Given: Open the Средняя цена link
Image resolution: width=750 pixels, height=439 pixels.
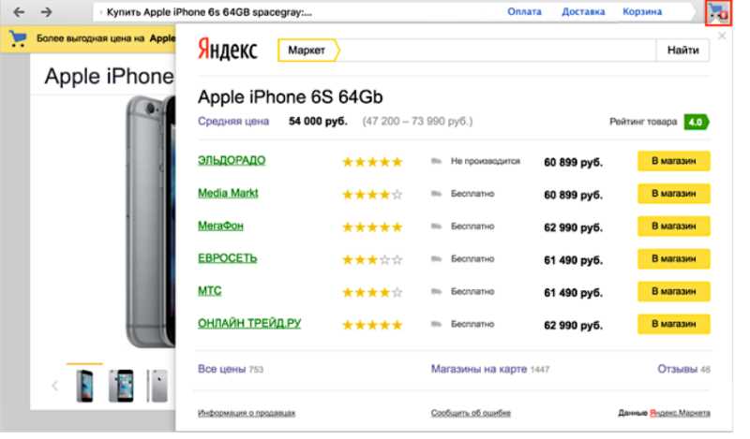Looking at the screenshot, I should (233, 122).
